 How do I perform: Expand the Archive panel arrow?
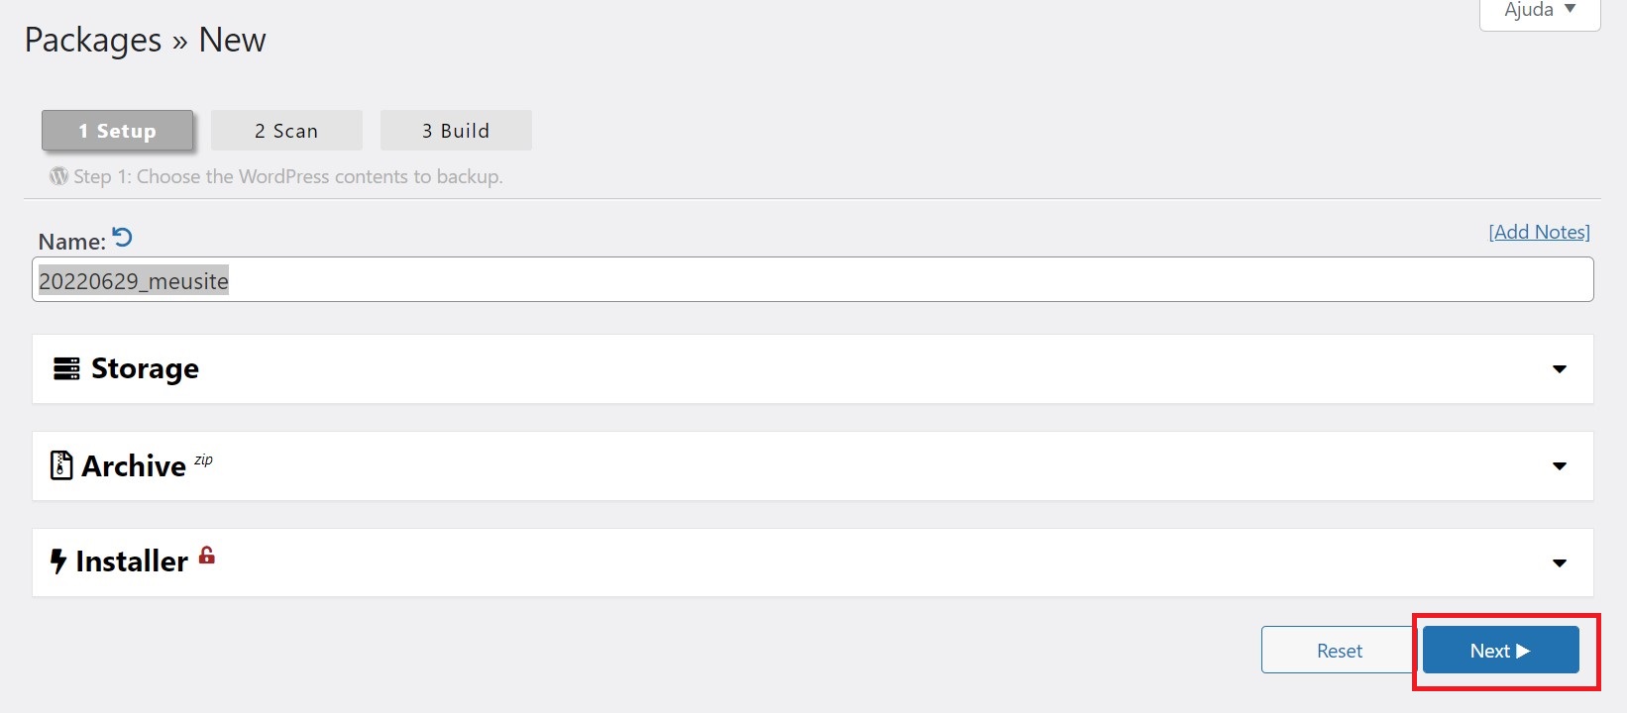pyautogui.click(x=1559, y=466)
